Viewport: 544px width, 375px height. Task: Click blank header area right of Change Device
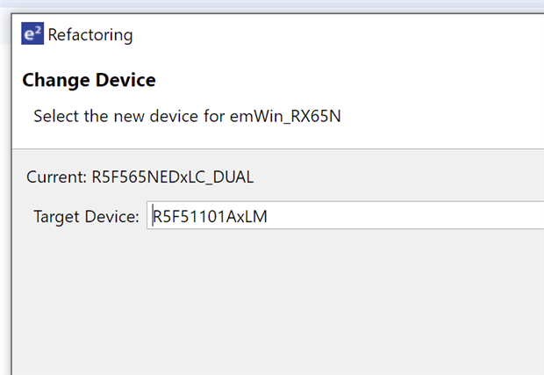351,81
